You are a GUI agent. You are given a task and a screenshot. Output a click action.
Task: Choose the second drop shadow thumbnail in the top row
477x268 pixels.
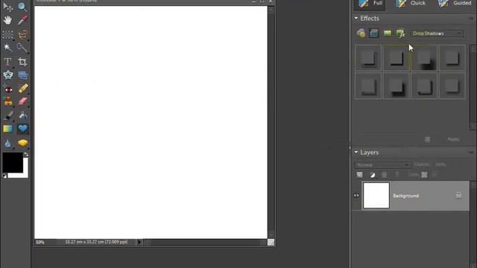(x=396, y=58)
